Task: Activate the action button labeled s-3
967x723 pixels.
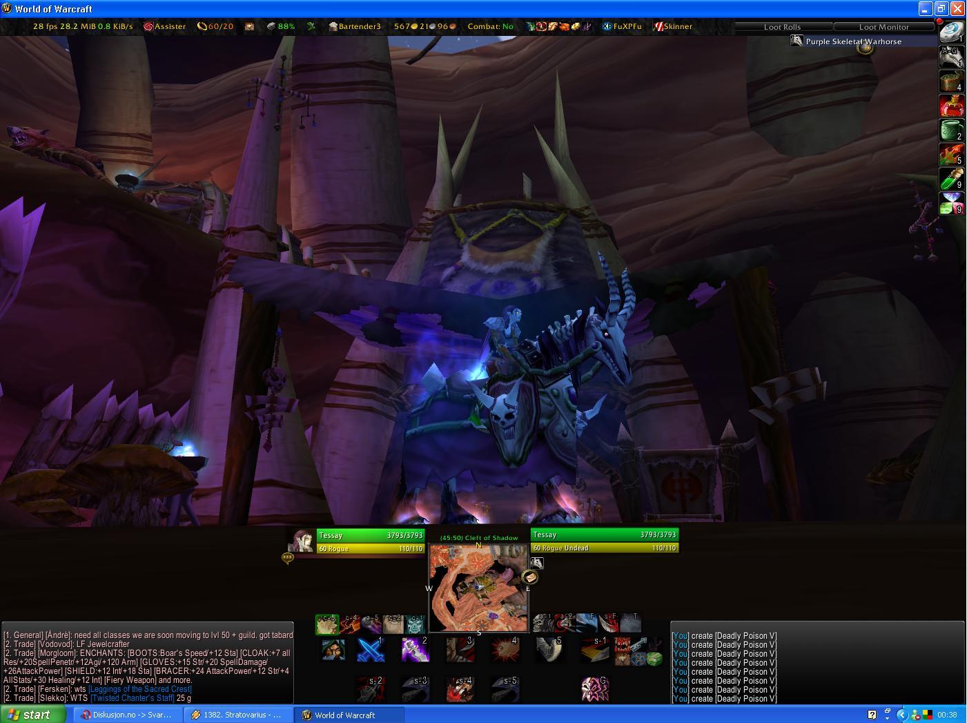Action: pos(415,689)
